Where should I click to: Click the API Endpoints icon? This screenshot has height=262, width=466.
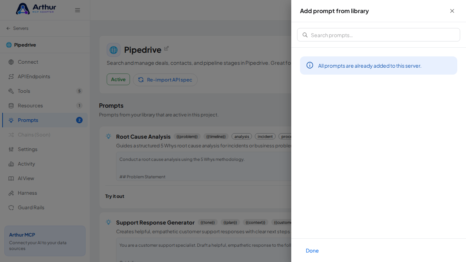pos(11,76)
